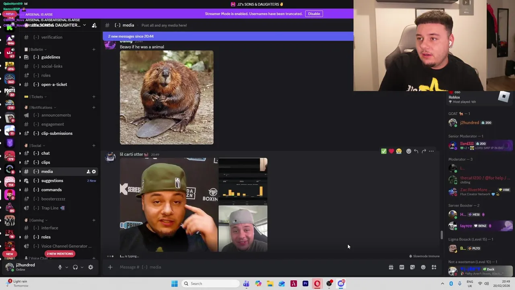Open the verification channel
The height and width of the screenshot is (290, 515).
pyautogui.click(x=60, y=37)
